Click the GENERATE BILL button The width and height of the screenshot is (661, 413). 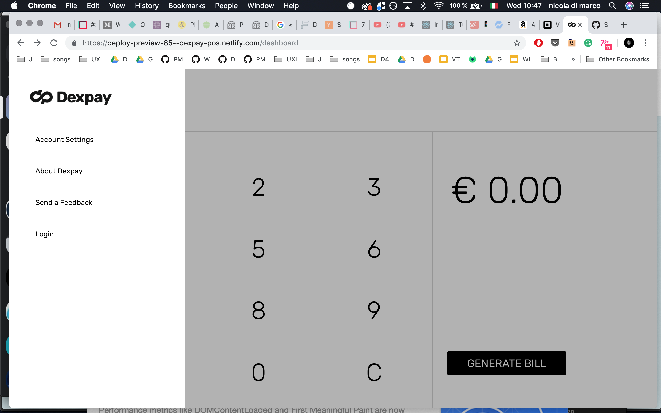pyautogui.click(x=506, y=363)
